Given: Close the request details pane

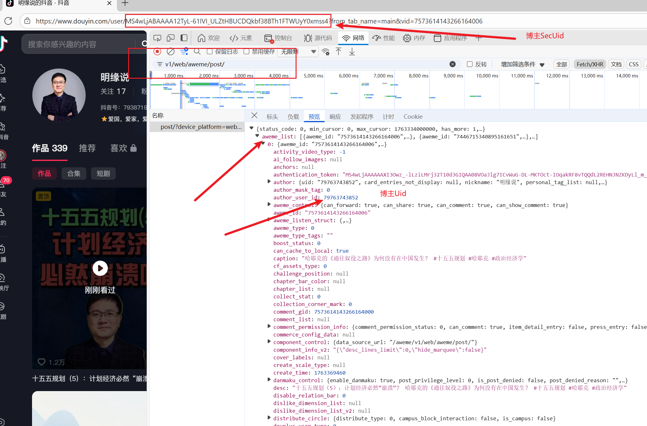Looking at the screenshot, I should 254,116.
